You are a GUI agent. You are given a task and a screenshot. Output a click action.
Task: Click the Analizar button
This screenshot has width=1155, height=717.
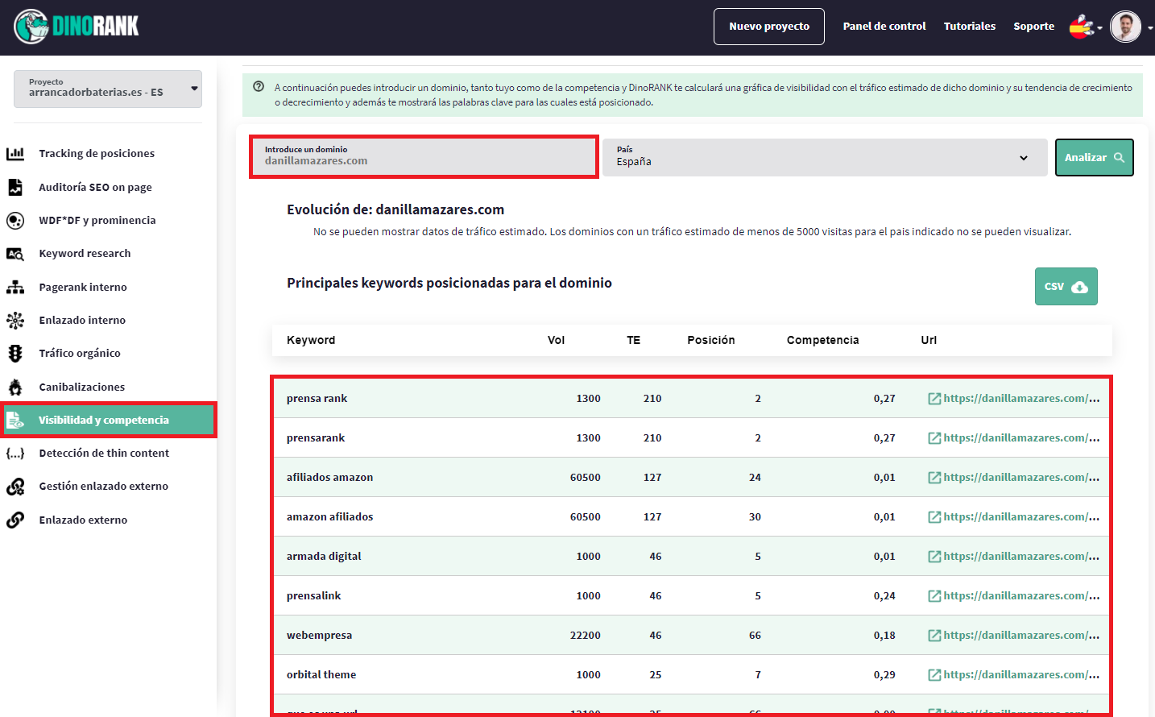pyautogui.click(x=1095, y=157)
